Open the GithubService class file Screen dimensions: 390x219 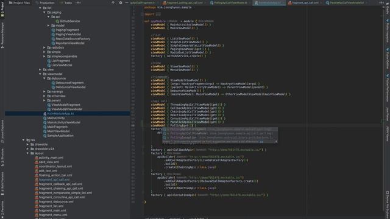(68, 21)
